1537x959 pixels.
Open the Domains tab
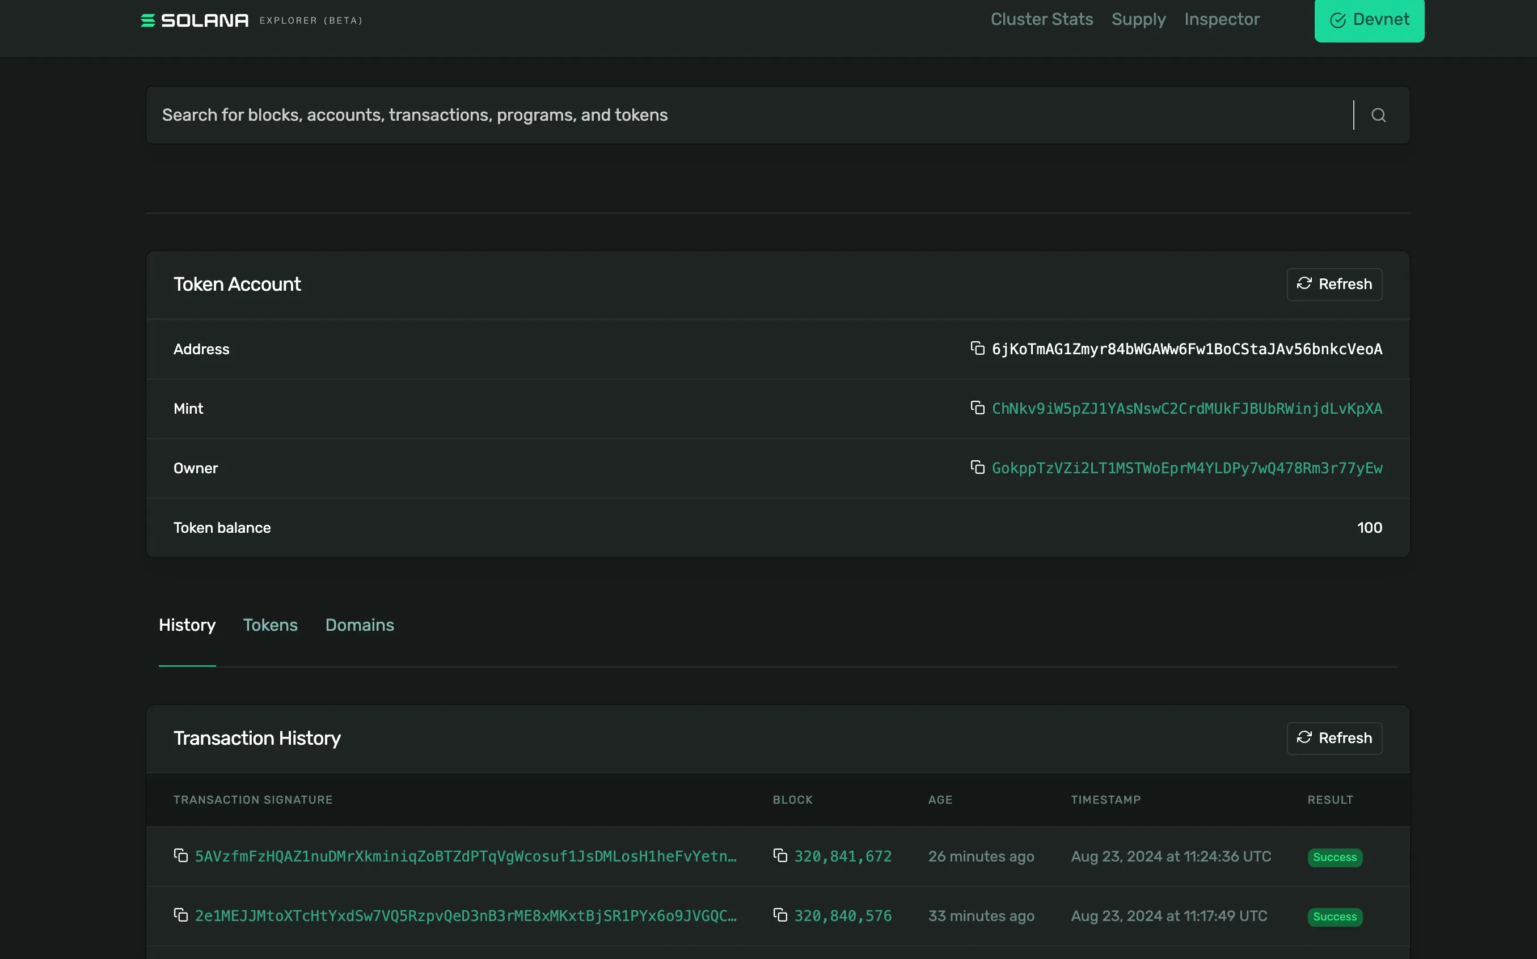[359, 625]
